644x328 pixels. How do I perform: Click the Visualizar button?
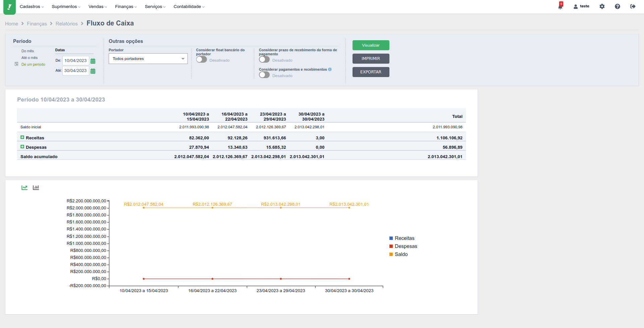click(x=371, y=45)
